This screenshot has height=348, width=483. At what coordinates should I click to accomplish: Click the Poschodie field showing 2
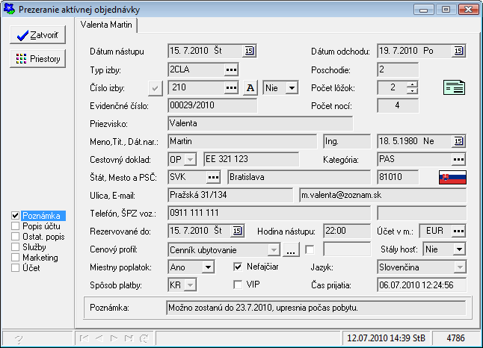point(398,70)
